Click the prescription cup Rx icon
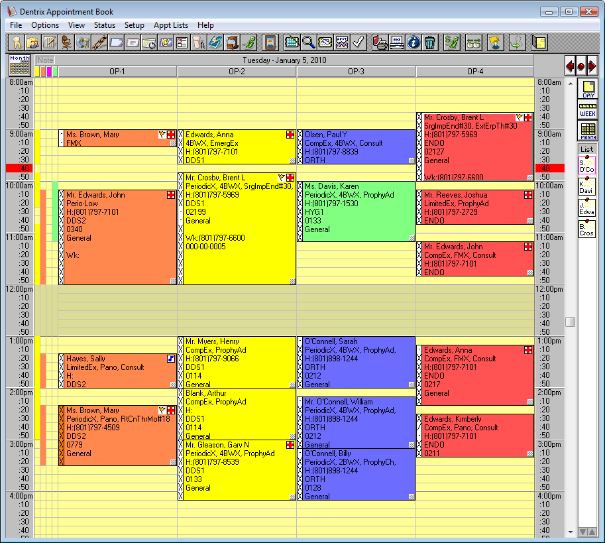The height and width of the screenshot is (543, 605). point(199,42)
